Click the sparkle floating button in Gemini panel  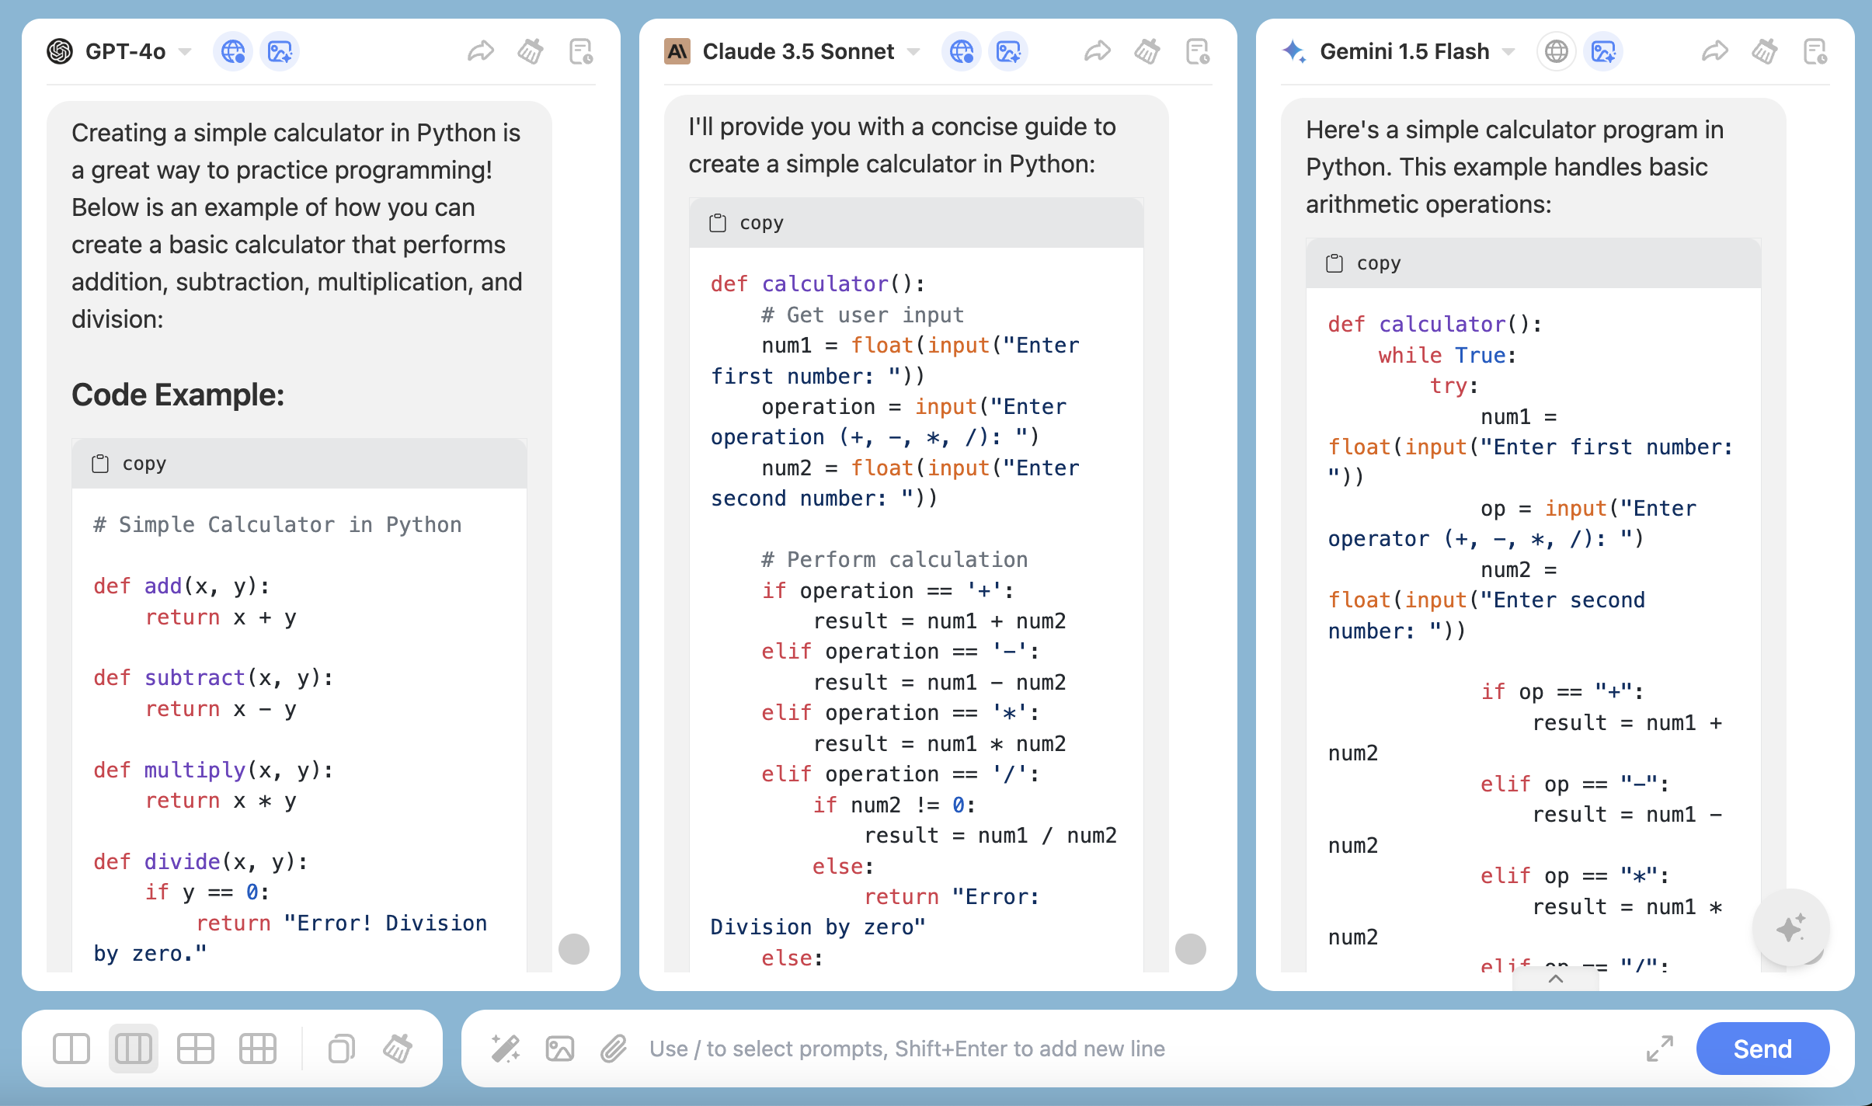(1790, 927)
